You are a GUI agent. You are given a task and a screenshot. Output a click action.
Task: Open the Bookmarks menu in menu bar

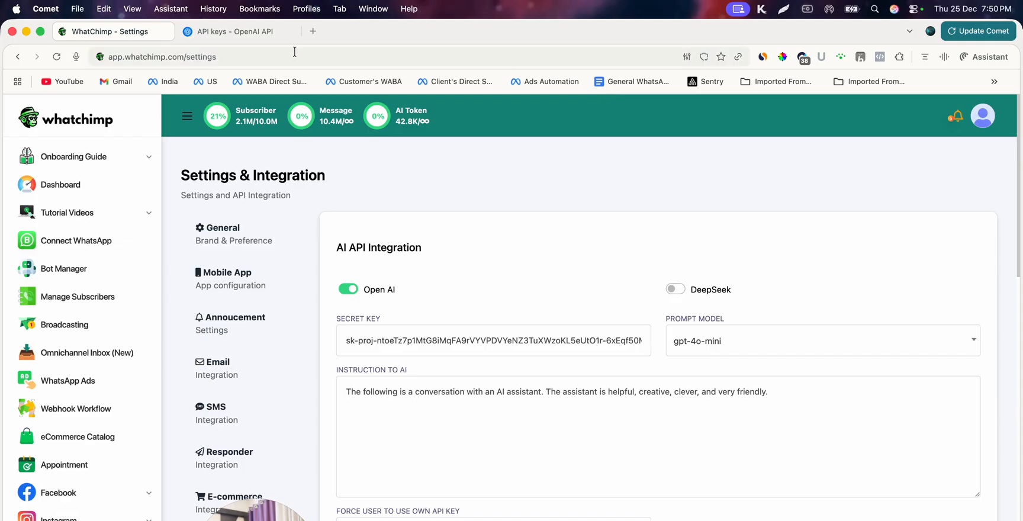(259, 9)
